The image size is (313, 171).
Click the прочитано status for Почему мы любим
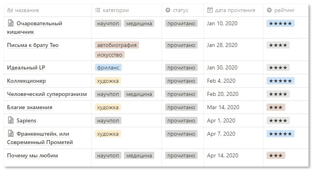pyautogui.click(x=181, y=155)
